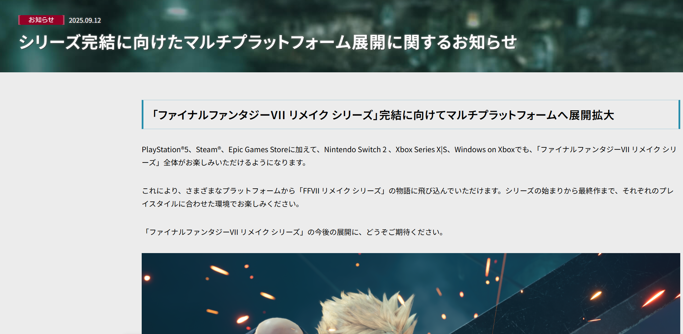683x334 pixels.
Task: Click the sentence ending with どうぞご期待ください。
Action: tap(294, 232)
